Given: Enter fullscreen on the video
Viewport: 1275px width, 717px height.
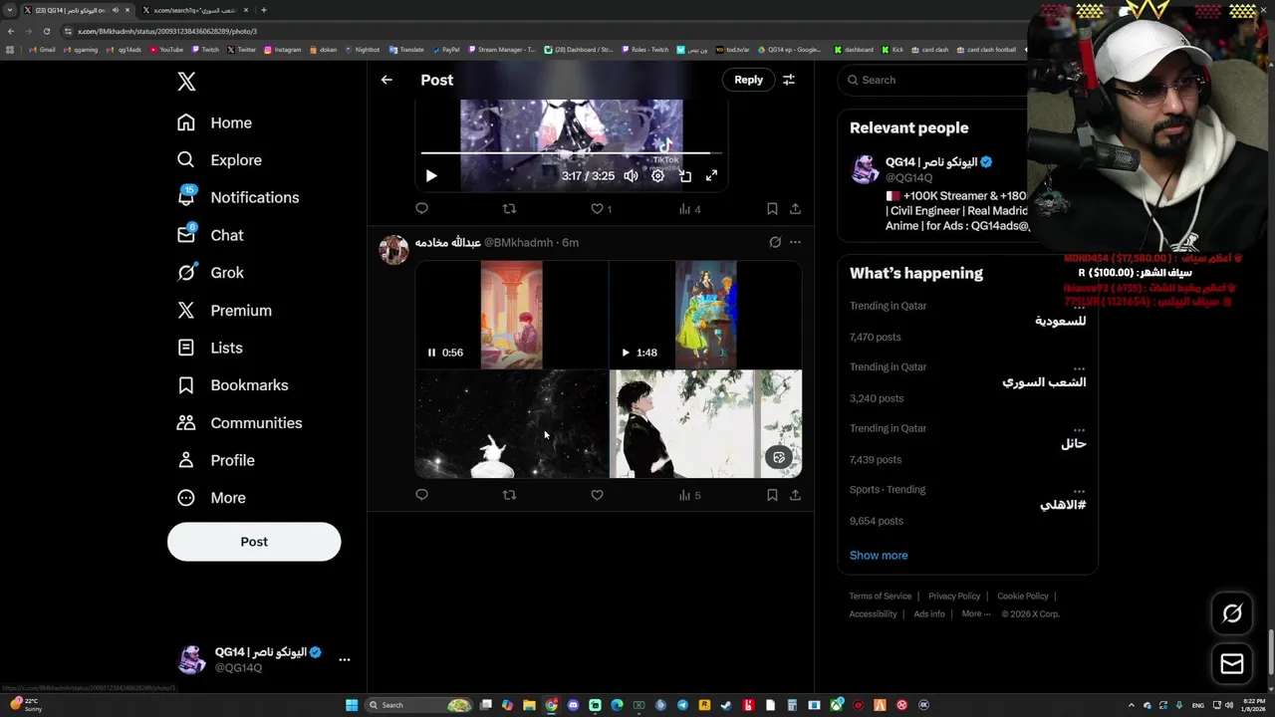Looking at the screenshot, I should pos(711,175).
